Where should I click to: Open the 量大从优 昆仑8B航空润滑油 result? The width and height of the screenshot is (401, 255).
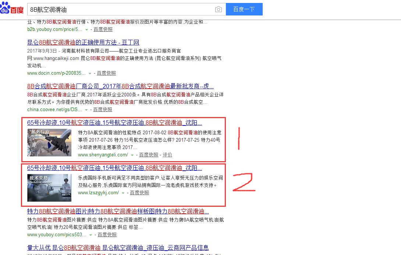118,247
